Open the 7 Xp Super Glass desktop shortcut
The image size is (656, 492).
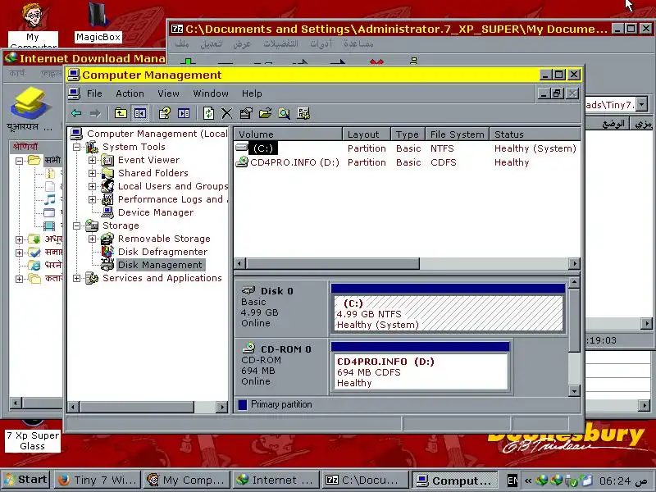(33, 435)
